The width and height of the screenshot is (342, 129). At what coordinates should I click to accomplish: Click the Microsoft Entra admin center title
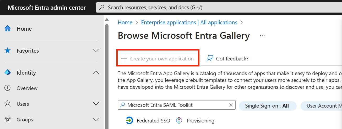pyautogui.click(x=47, y=8)
